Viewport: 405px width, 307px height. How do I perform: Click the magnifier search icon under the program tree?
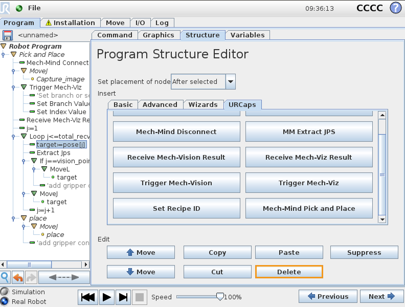[5, 277]
